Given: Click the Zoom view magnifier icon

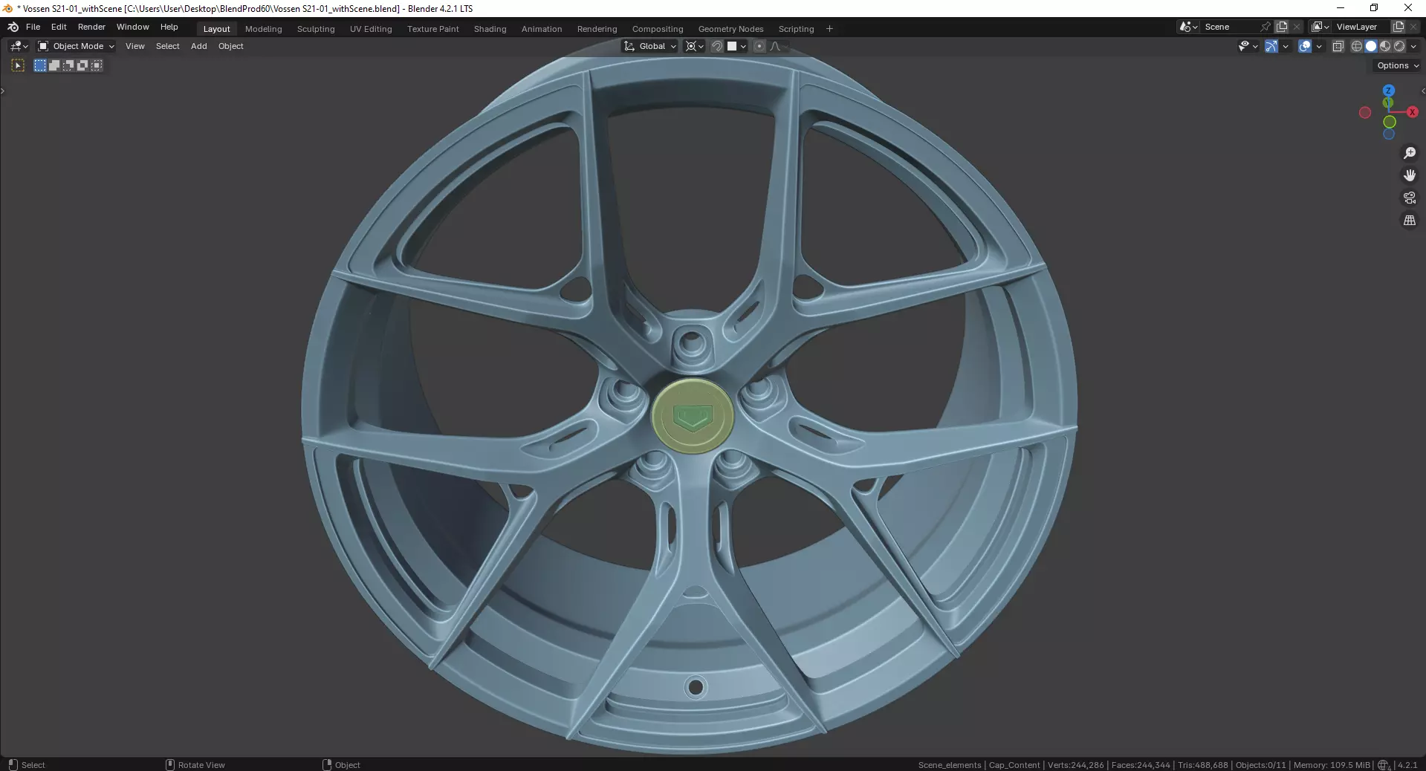Looking at the screenshot, I should pos(1410,153).
